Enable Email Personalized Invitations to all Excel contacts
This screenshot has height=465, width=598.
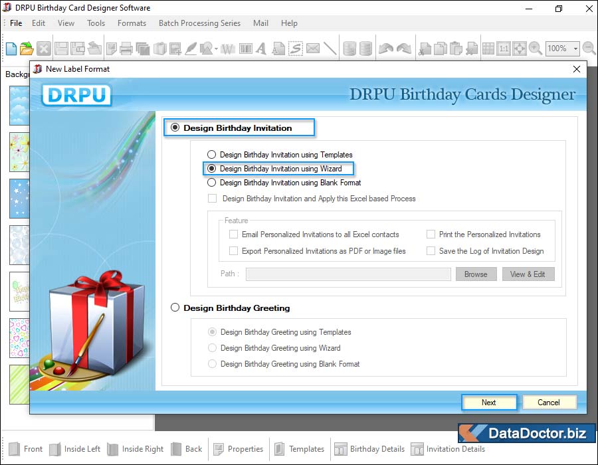[x=233, y=234]
